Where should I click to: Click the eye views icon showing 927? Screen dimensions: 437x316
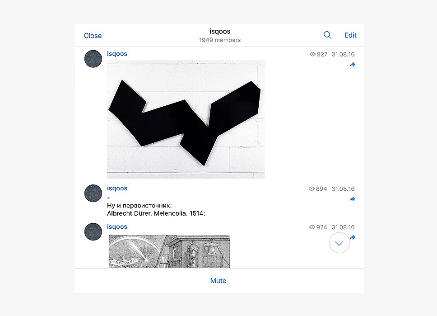pyautogui.click(x=312, y=54)
